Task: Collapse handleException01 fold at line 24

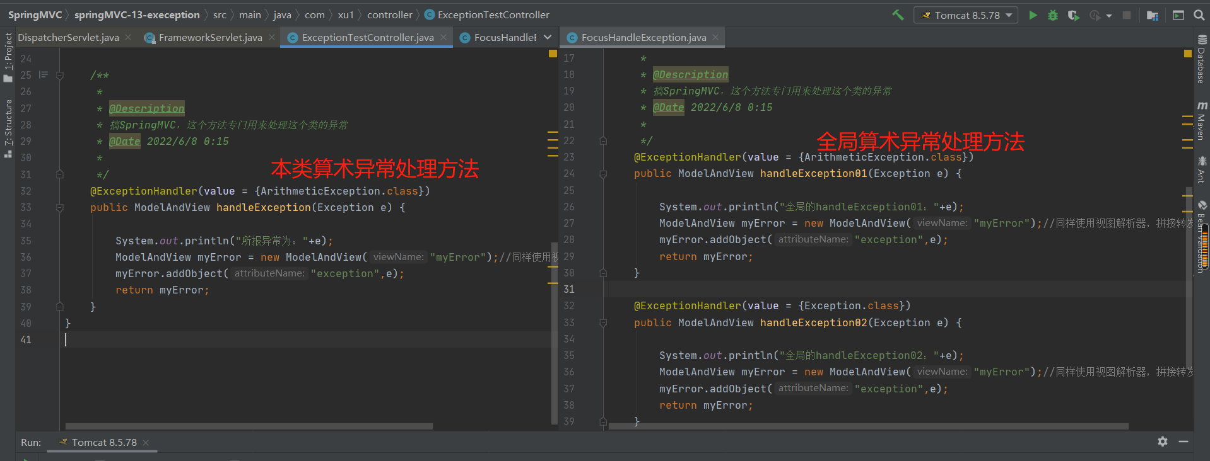Action: (x=603, y=174)
